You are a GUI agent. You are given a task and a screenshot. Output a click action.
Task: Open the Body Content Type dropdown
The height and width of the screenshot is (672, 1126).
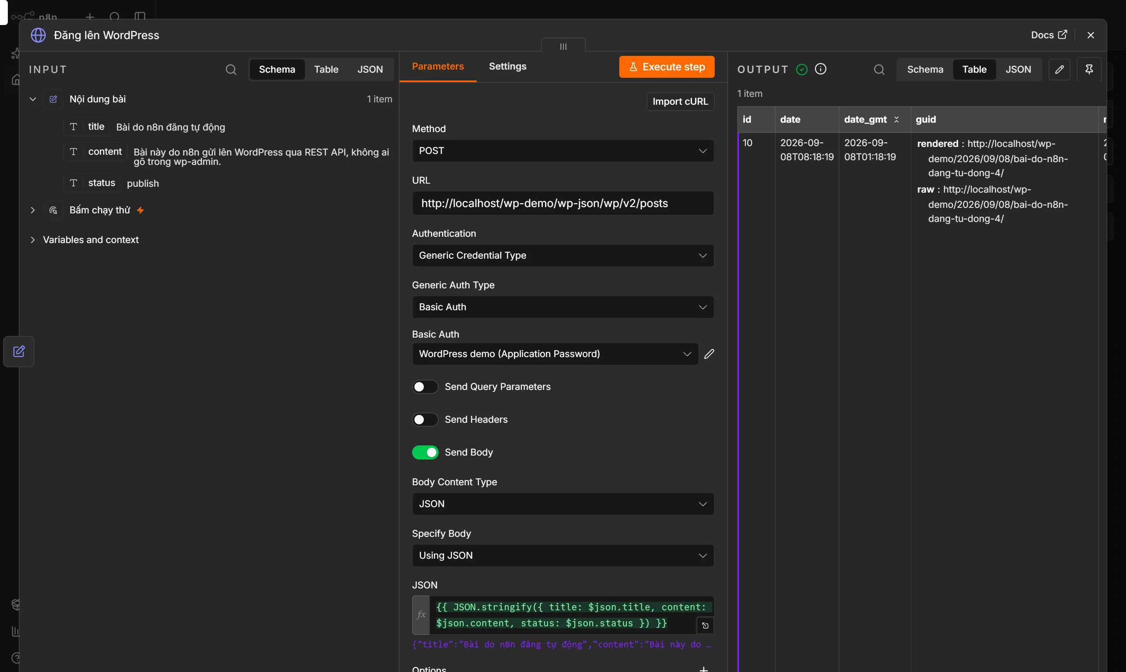(563, 504)
